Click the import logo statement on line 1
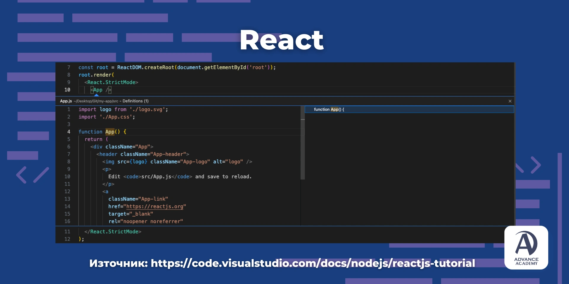The height and width of the screenshot is (284, 569). point(123,109)
